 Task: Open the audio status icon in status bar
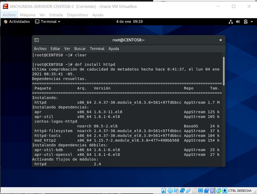[176, 190]
